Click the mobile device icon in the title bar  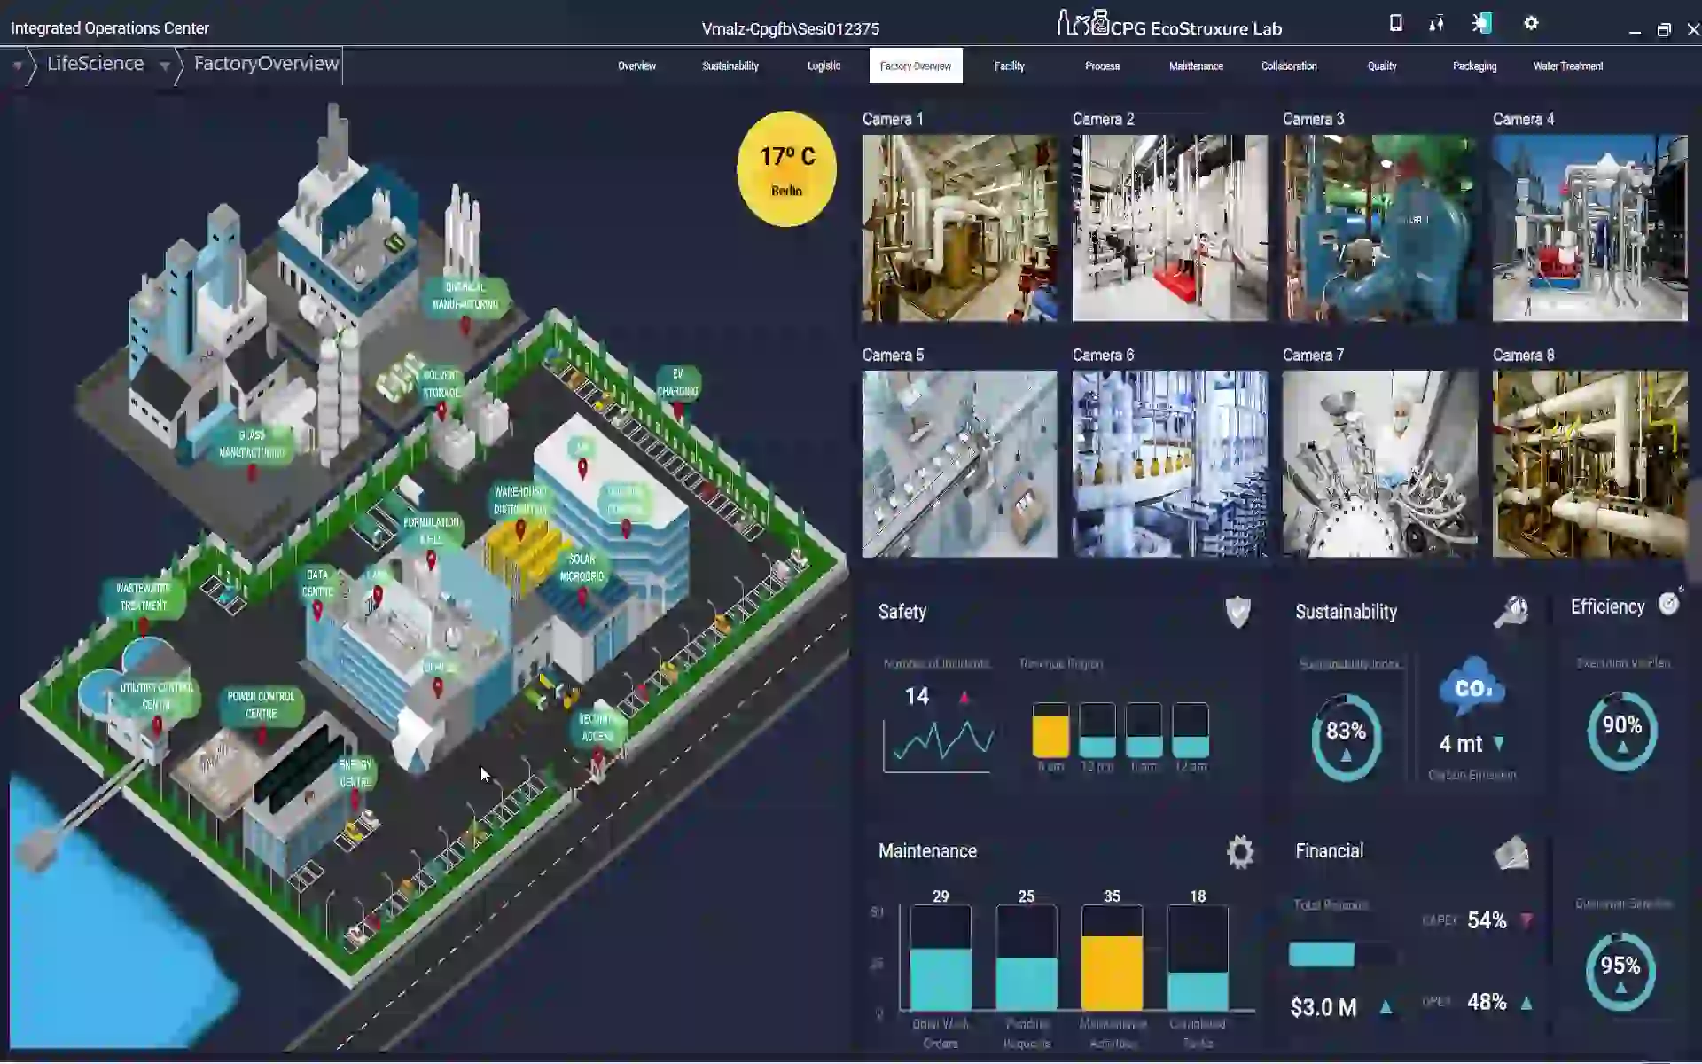tap(1396, 24)
